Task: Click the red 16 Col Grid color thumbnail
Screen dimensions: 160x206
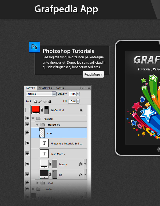Action: click(36, 110)
